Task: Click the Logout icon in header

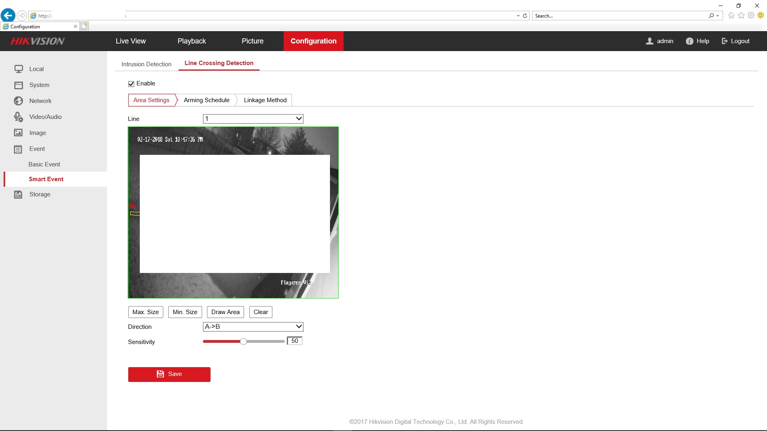Action: pos(725,41)
